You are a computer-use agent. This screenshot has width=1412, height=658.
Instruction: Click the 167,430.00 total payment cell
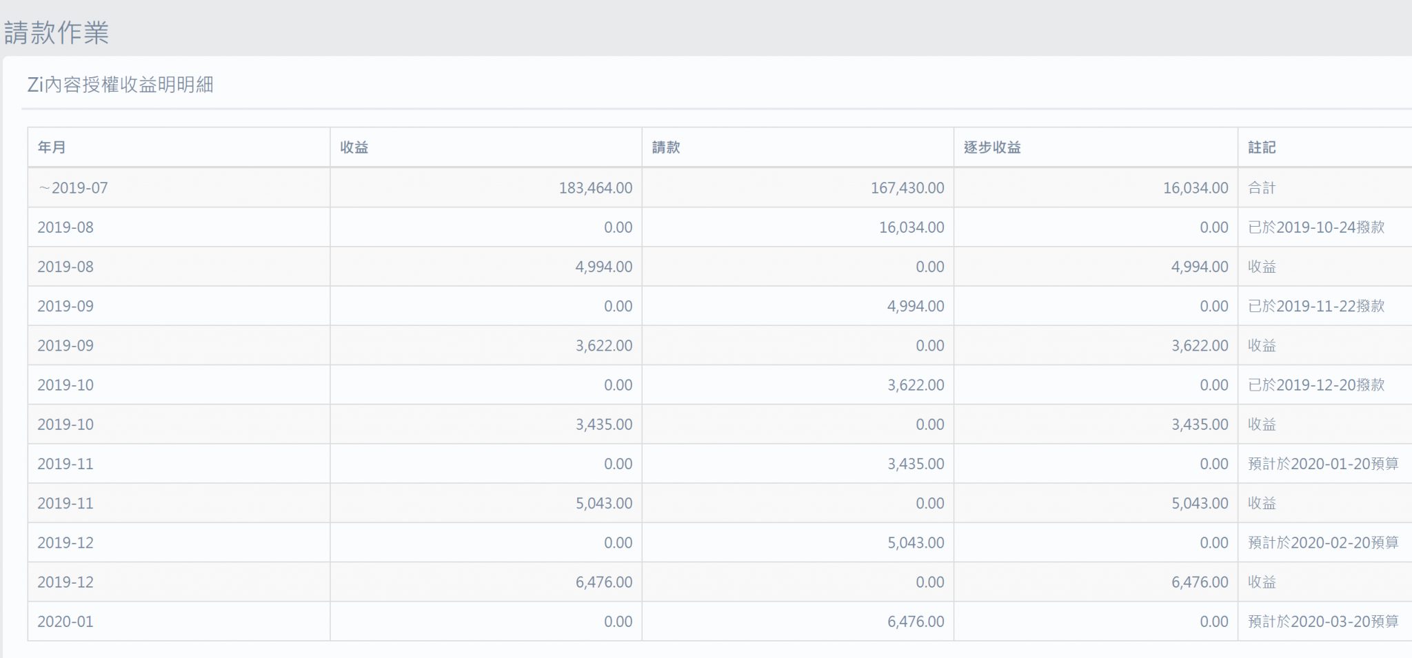pyautogui.click(x=907, y=188)
